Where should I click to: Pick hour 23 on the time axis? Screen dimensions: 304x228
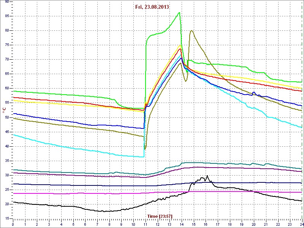tap(290, 224)
